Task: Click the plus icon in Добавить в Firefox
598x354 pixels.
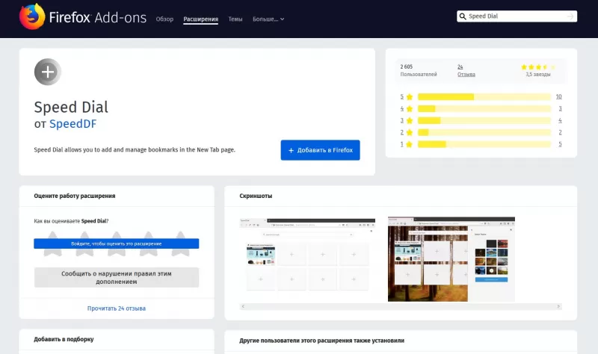Action: (x=291, y=151)
